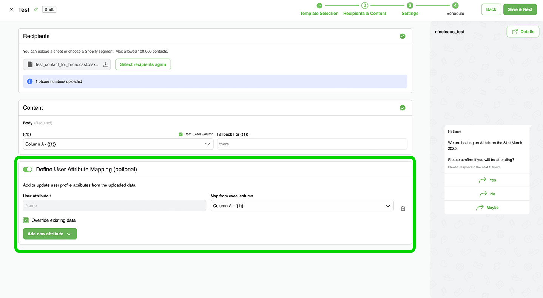The image size is (543, 298).
Task: Expand the Map from excel column dropdown
Action: [302, 206]
